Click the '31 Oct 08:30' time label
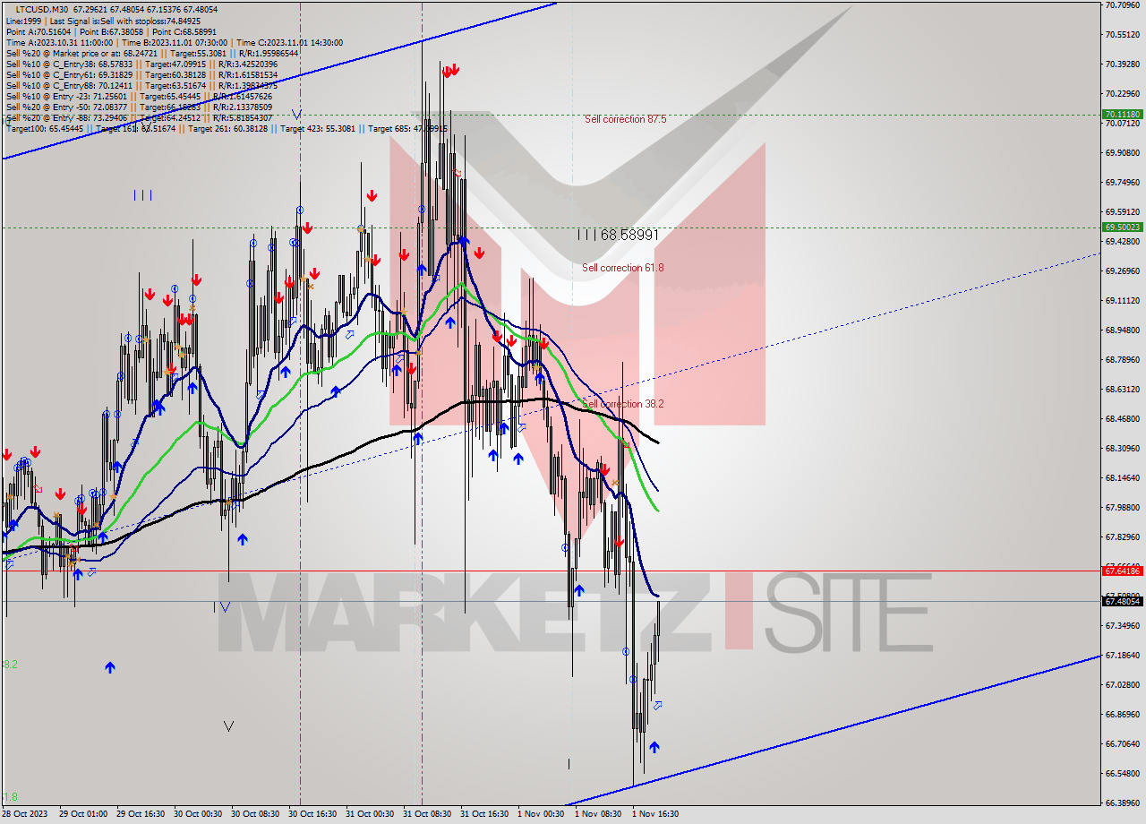 (x=427, y=814)
